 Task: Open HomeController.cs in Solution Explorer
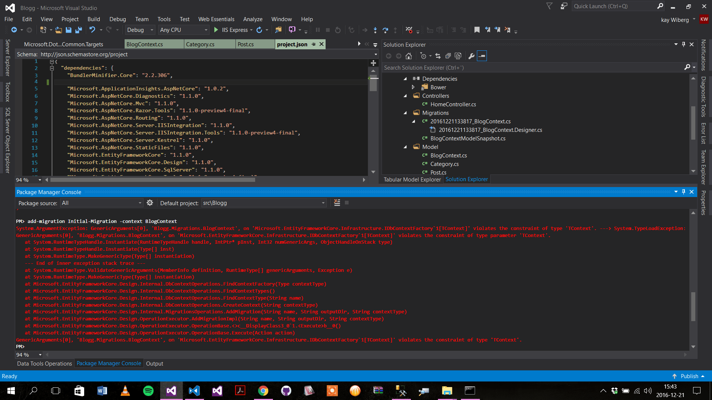[x=453, y=104]
